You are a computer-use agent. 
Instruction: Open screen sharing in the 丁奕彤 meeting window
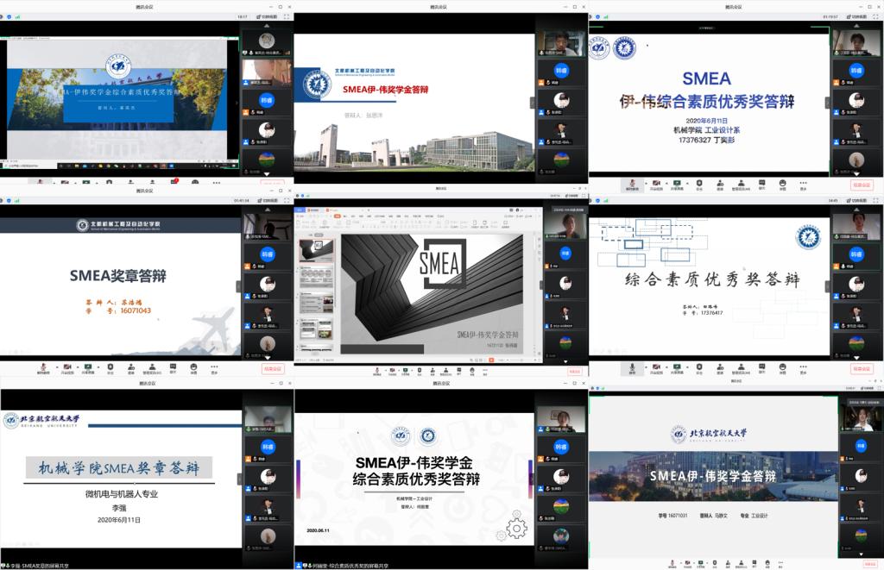coord(677,184)
